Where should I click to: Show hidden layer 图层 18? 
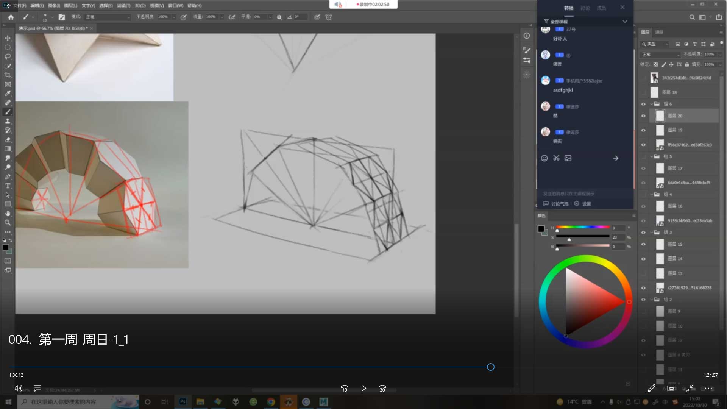(x=643, y=92)
